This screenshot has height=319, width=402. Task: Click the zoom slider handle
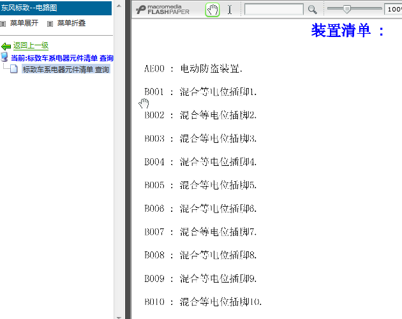pyautogui.click(x=346, y=9)
